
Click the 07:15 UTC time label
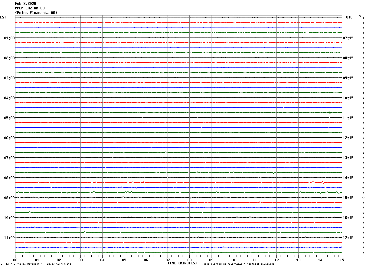pos(348,38)
